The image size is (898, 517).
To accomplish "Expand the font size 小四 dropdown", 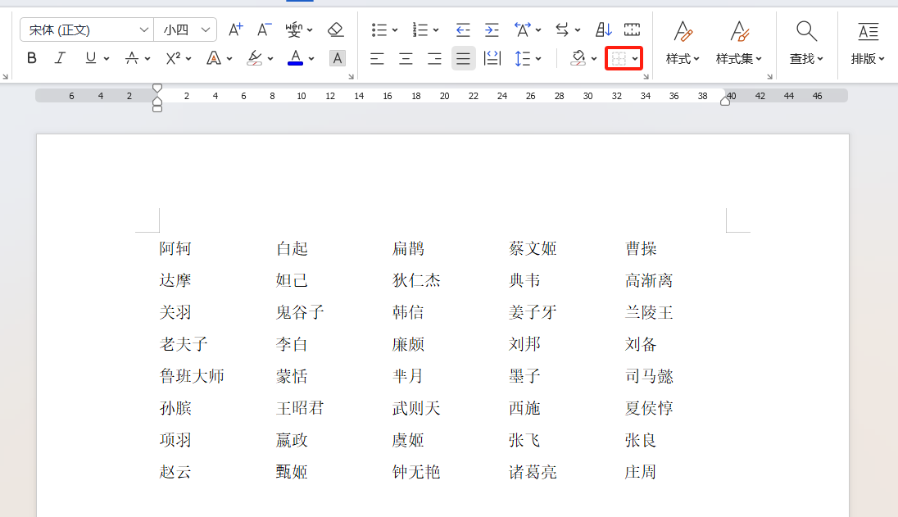I will 205,29.
